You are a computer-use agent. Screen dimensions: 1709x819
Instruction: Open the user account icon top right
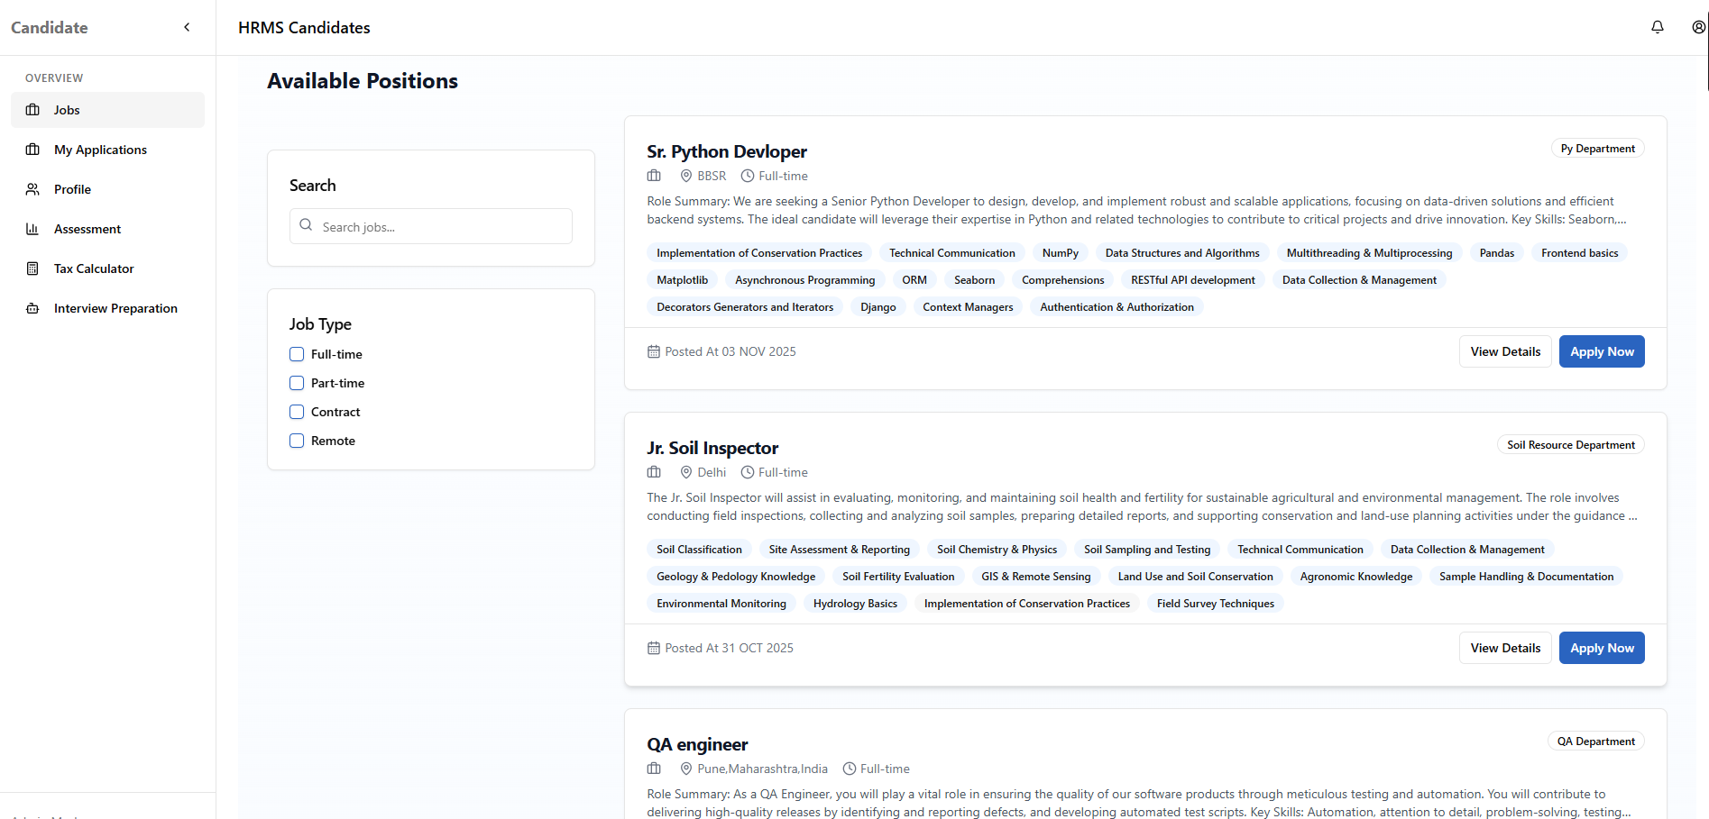[1699, 26]
